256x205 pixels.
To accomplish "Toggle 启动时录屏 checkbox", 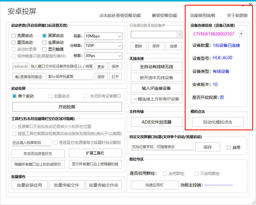I will 14,49.
